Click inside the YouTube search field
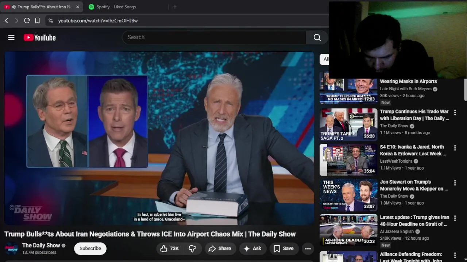The image size is (467, 262). pyautogui.click(x=214, y=37)
